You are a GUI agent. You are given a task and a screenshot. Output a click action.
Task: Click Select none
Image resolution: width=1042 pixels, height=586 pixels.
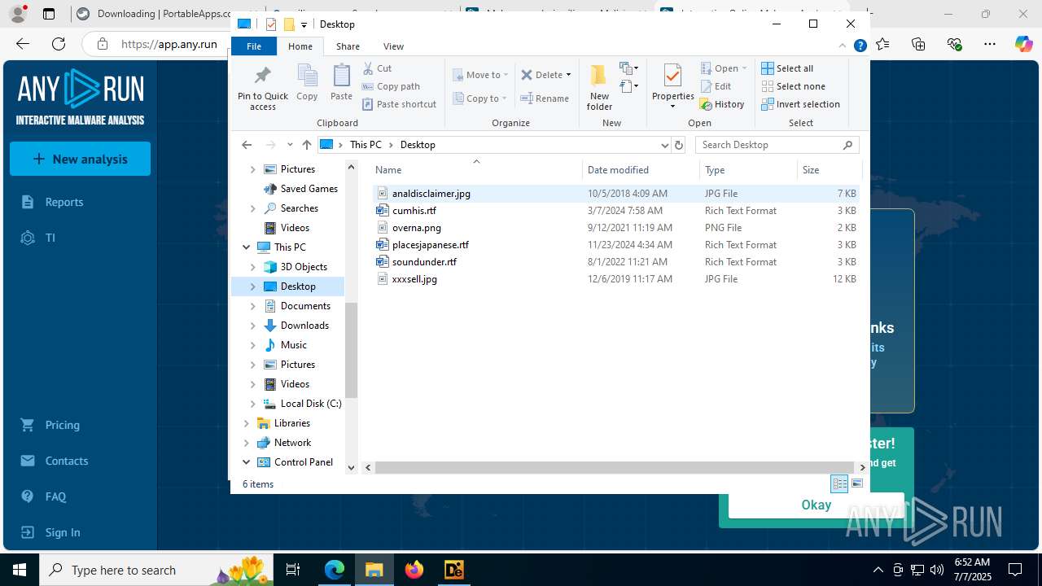[x=793, y=86]
